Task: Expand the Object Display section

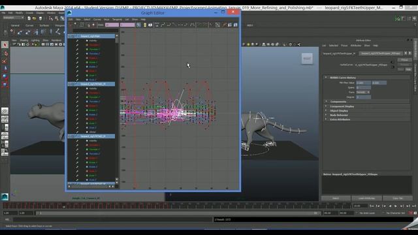Action: 326,110
